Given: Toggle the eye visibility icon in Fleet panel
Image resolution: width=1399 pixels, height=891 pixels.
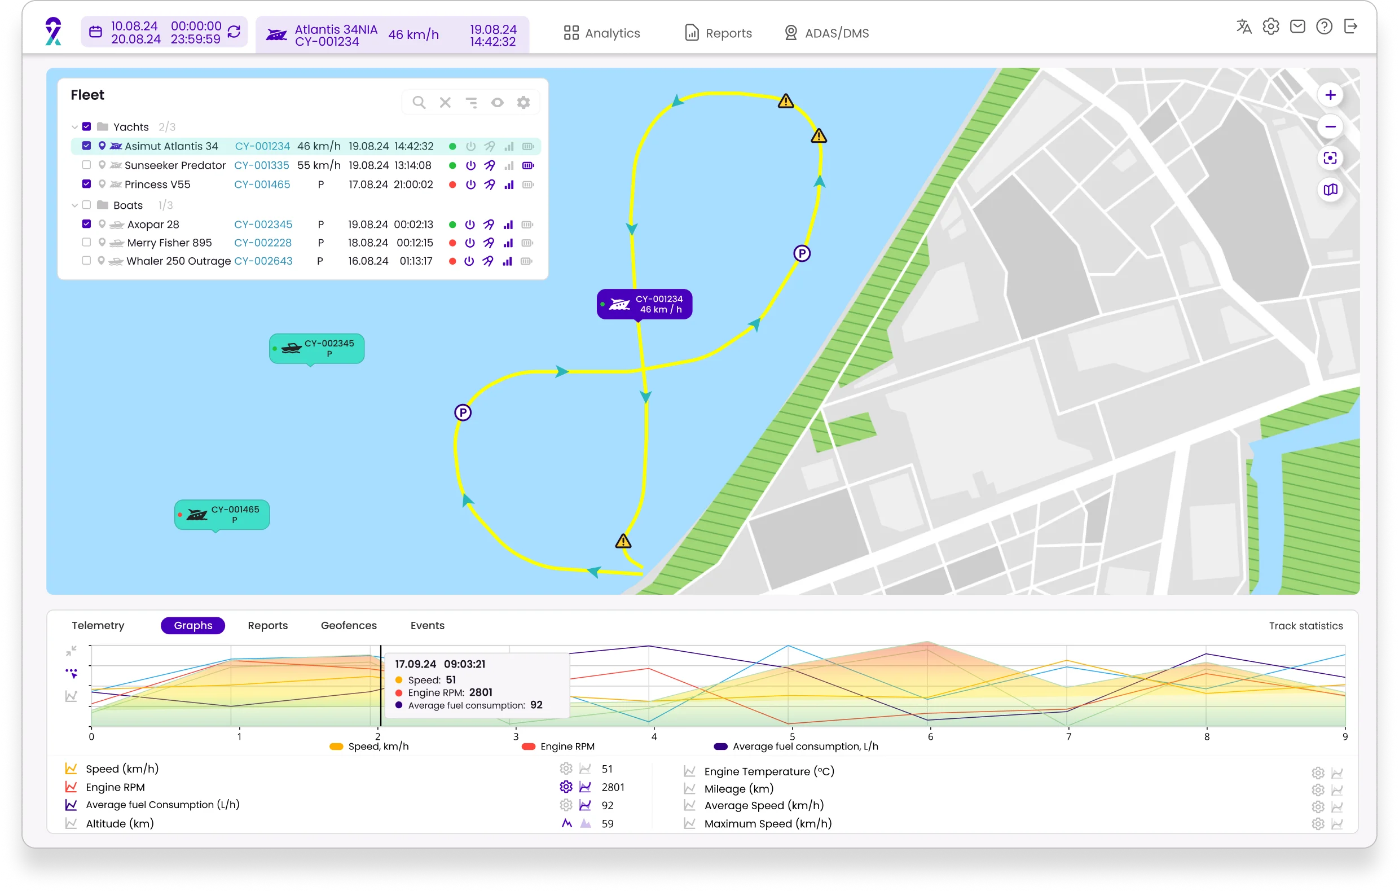Looking at the screenshot, I should 498,103.
